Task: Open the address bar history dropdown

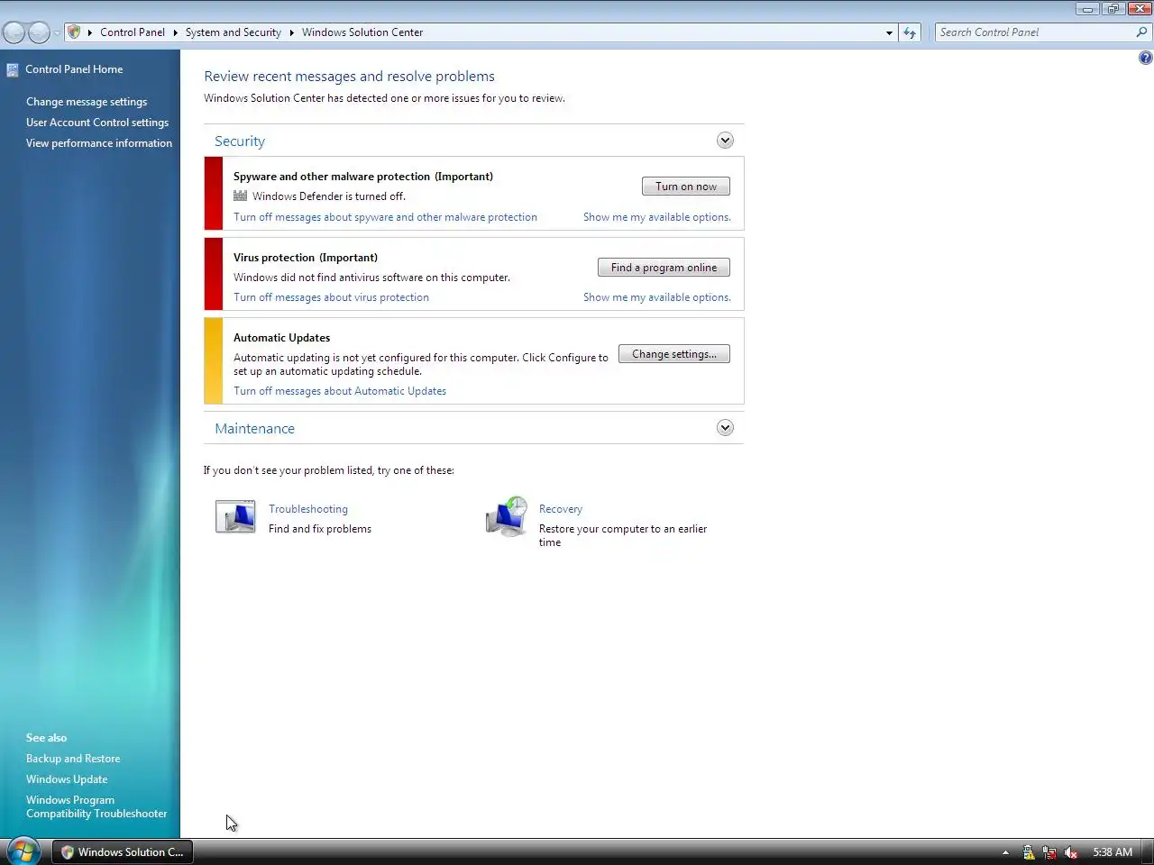Action: tap(889, 32)
